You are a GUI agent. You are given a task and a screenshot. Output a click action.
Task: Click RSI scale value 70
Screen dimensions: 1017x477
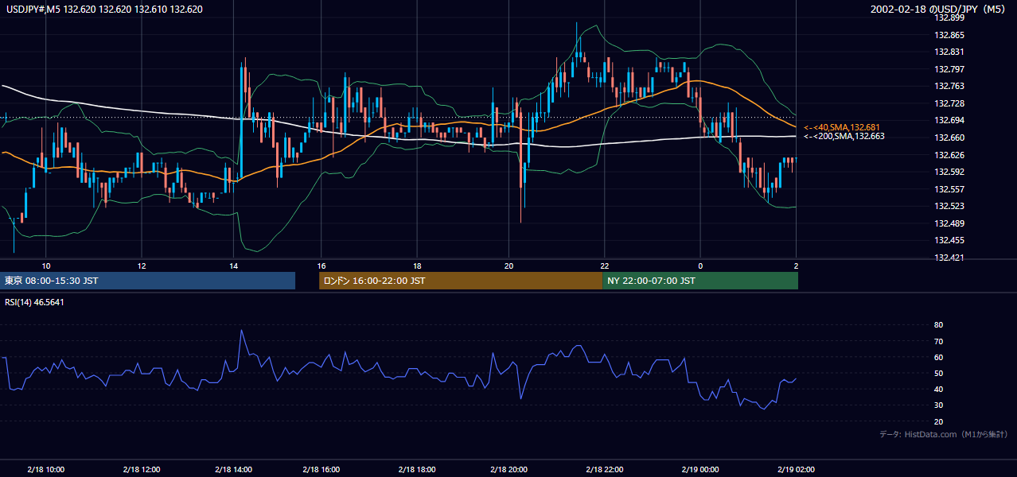tap(939, 341)
